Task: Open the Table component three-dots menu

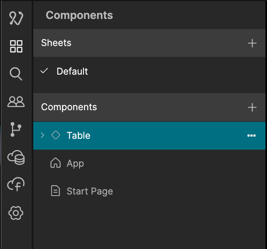Action: (252, 136)
